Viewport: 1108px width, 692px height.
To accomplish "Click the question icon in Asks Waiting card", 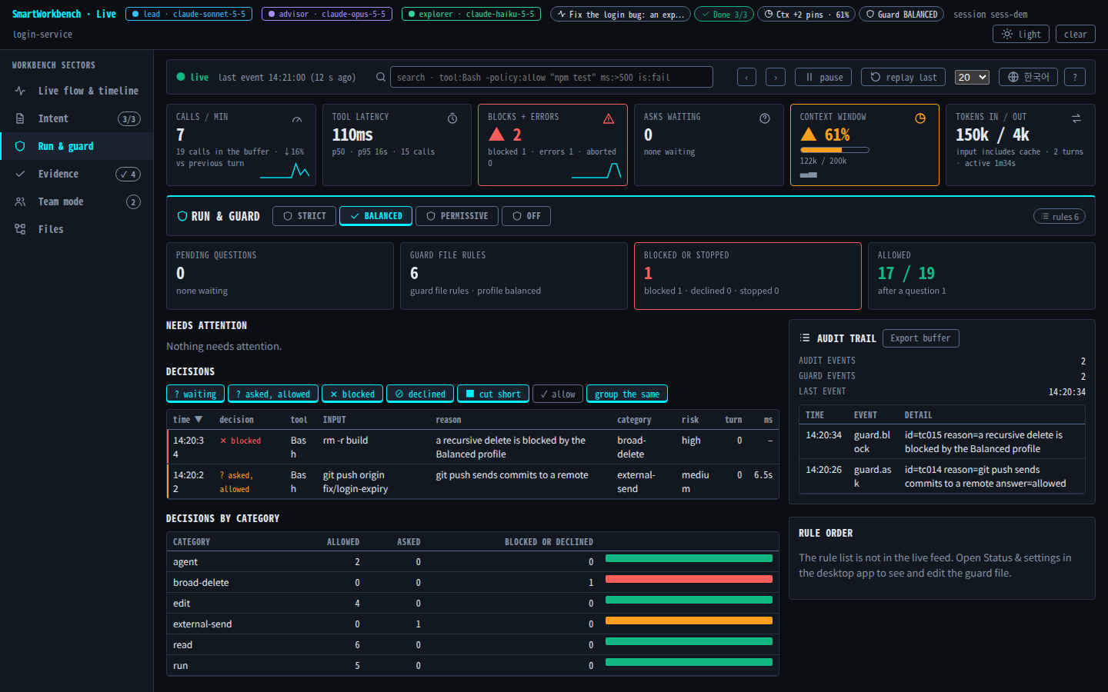I will point(765,118).
